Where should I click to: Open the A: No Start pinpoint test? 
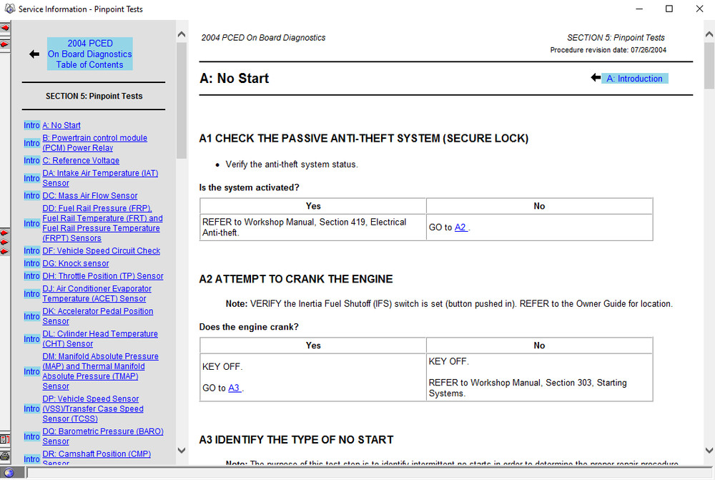[61, 124]
